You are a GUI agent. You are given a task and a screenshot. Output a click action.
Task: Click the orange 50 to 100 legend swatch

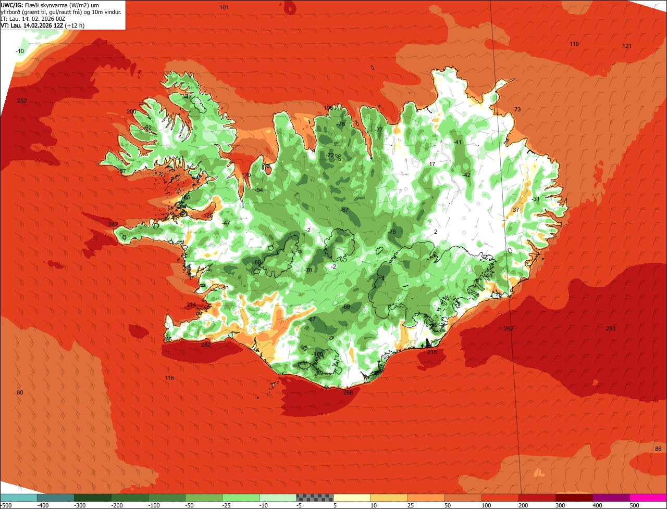pos(463,498)
